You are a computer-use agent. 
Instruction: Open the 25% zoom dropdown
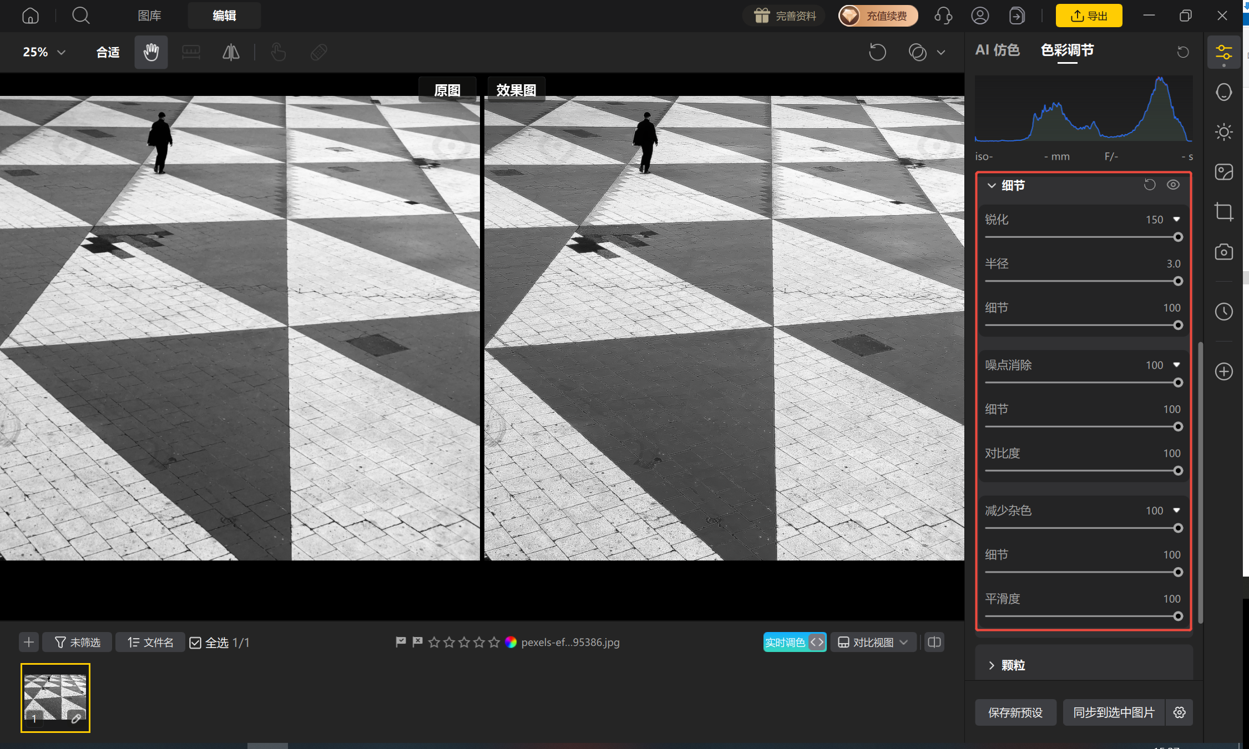[44, 52]
